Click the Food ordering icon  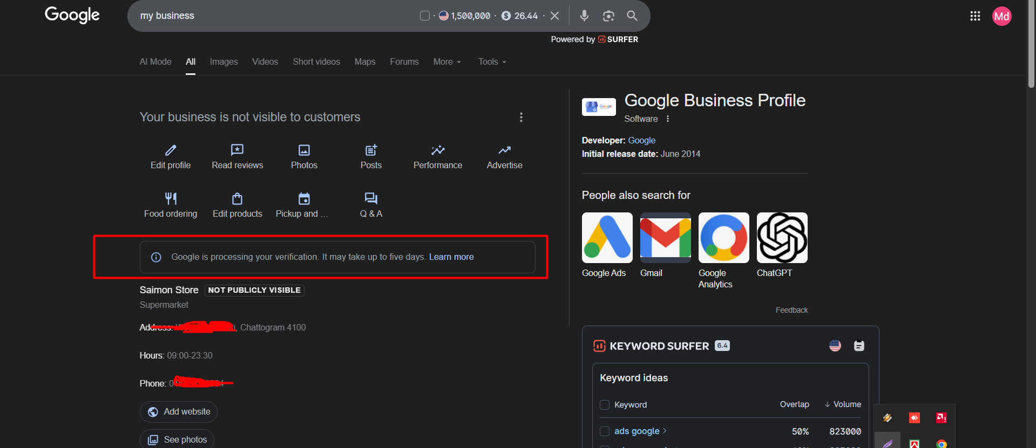click(171, 199)
